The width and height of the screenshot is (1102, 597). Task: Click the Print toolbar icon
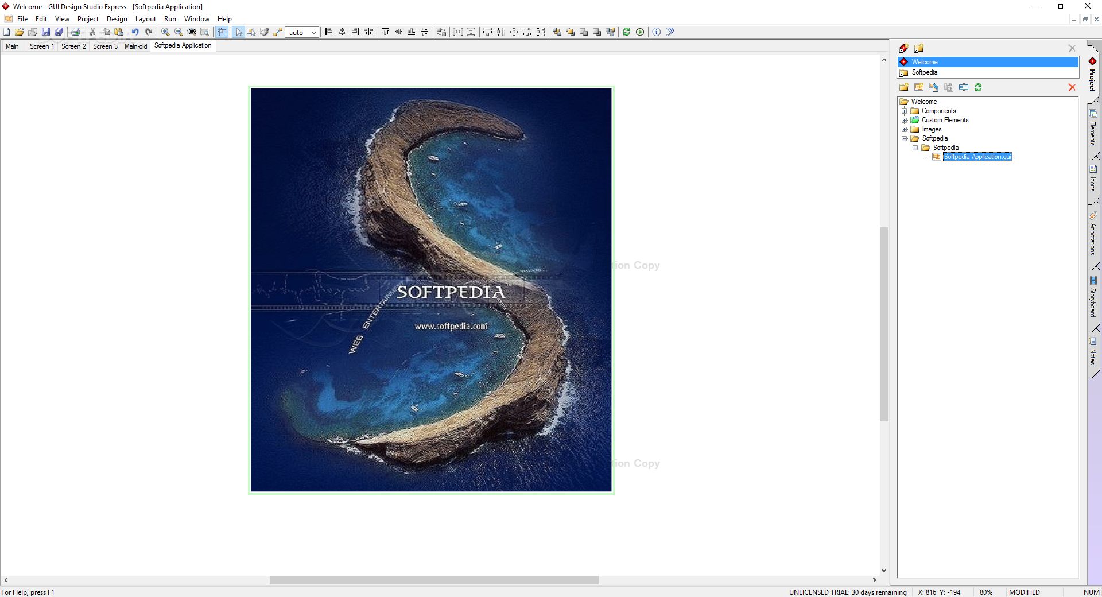(75, 32)
